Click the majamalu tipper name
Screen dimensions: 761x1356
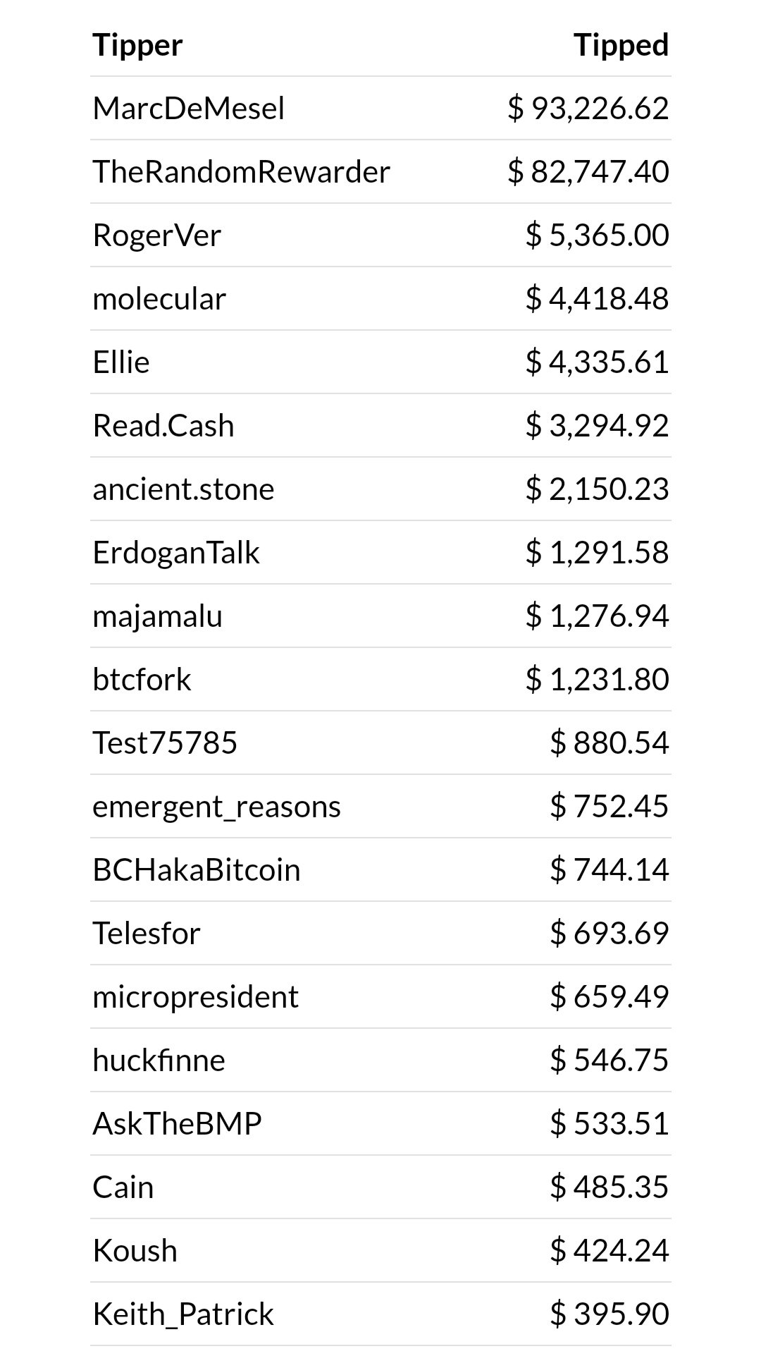158,616
